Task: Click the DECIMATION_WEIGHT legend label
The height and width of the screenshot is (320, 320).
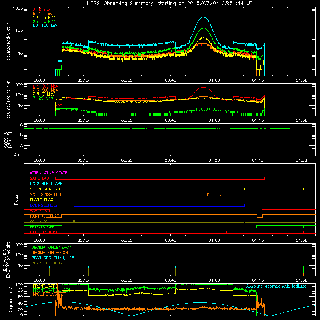Action: pyautogui.click(x=51, y=252)
